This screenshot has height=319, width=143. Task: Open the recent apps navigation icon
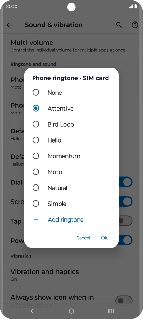[111, 311]
